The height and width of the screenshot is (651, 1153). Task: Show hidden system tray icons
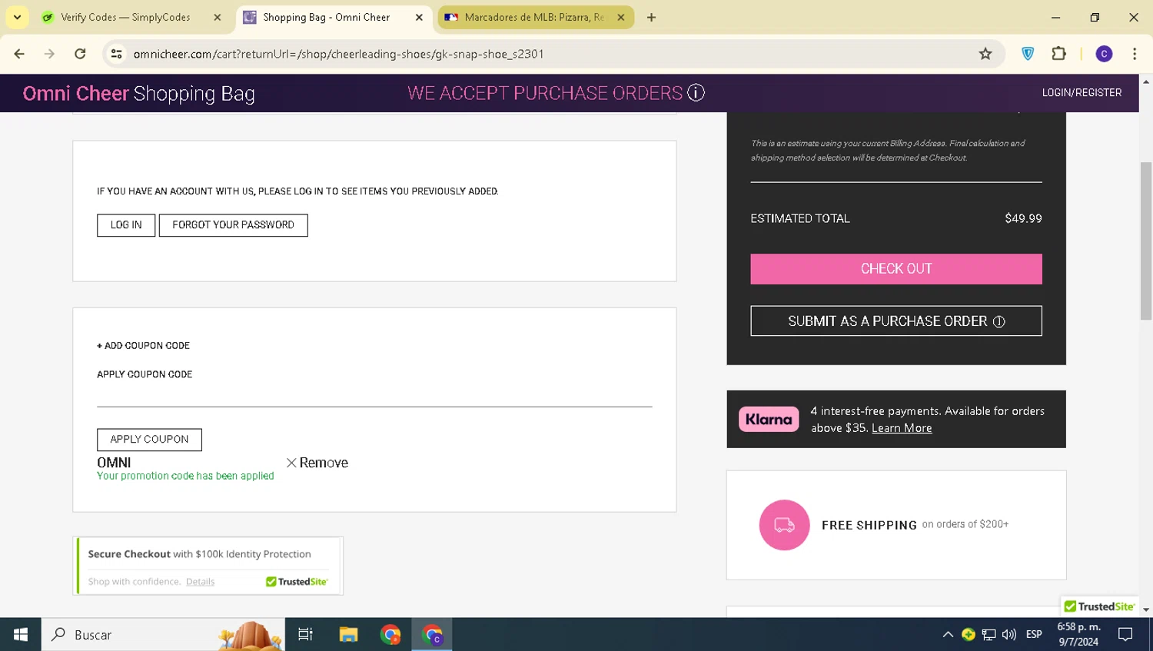pos(948,634)
